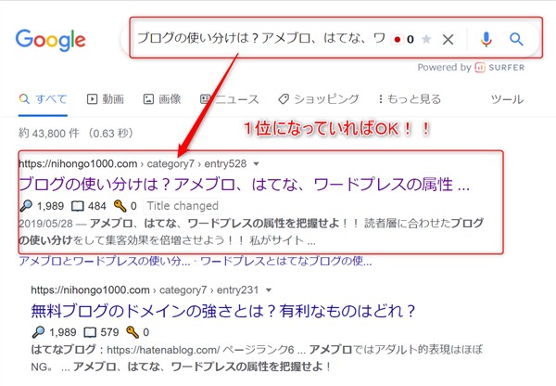Click the https://nihongo1000.com entry528 URL
This screenshot has height=386, width=556.
coord(133,163)
